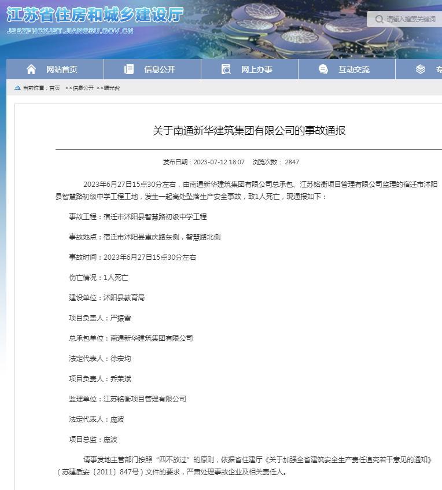
Task: Click the 建设单位：沭阳县教育局 line
Action: (x=106, y=297)
